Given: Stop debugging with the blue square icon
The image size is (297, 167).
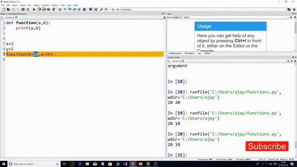Looking at the screenshot, I should coord(84,9).
